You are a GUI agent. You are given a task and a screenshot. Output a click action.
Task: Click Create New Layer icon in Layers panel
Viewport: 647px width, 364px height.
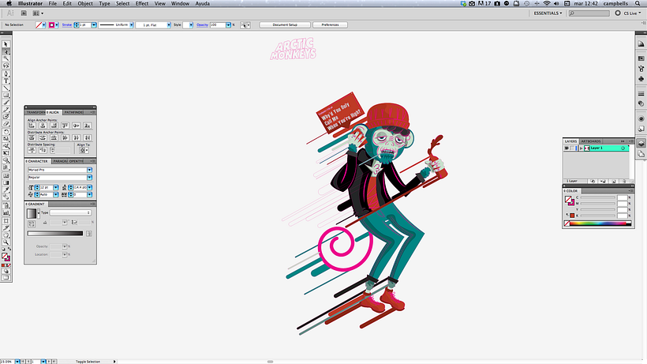pos(614,181)
